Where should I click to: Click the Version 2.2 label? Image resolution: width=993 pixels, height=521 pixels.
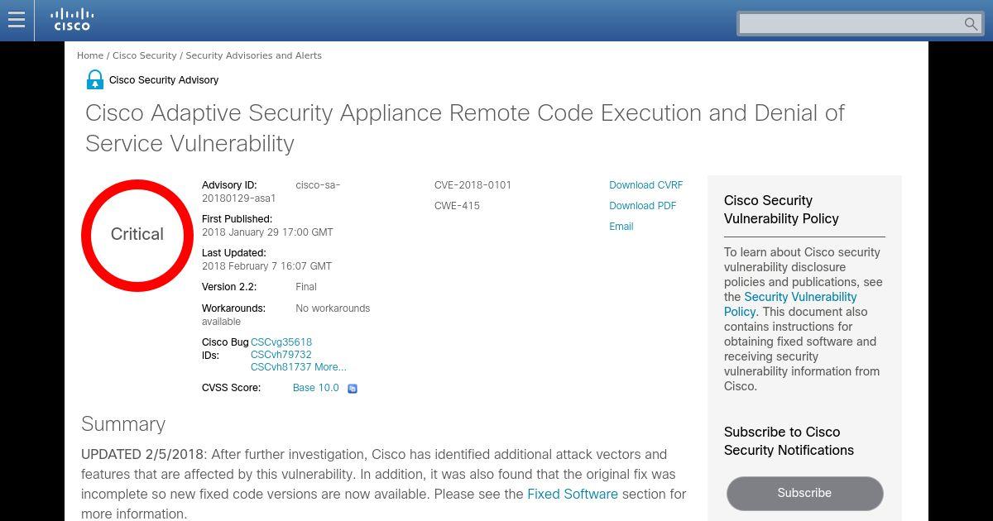[229, 287]
